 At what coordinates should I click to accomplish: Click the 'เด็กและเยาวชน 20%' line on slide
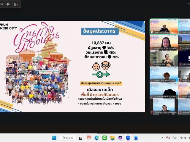pos(101,57)
